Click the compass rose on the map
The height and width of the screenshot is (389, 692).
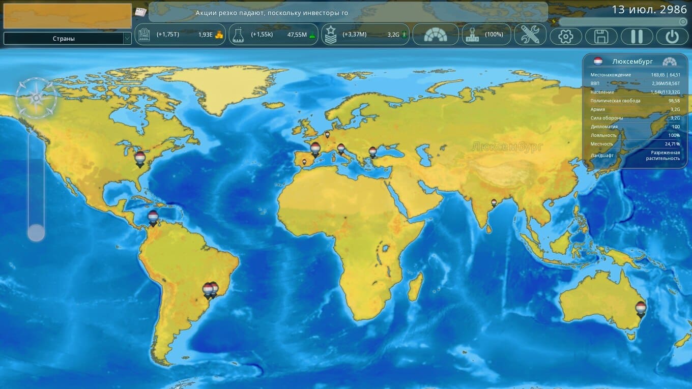pyautogui.click(x=36, y=97)
